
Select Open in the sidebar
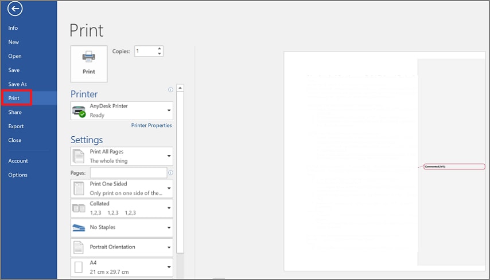pos(15,56)
